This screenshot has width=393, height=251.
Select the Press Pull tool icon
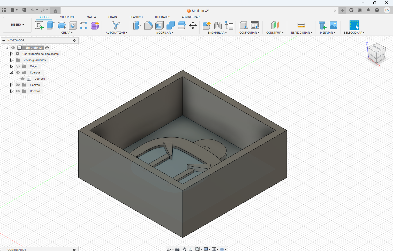coord(137,25)
